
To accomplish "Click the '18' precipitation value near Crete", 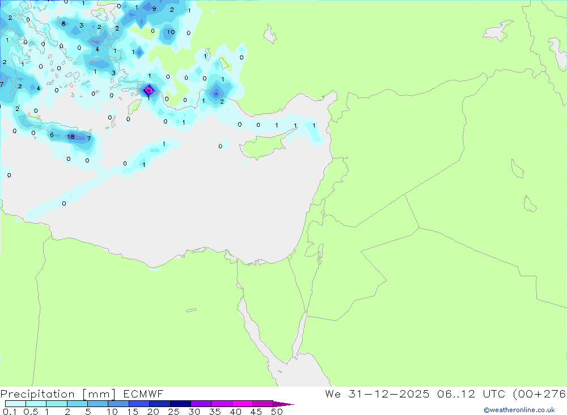I will (71, 136).
